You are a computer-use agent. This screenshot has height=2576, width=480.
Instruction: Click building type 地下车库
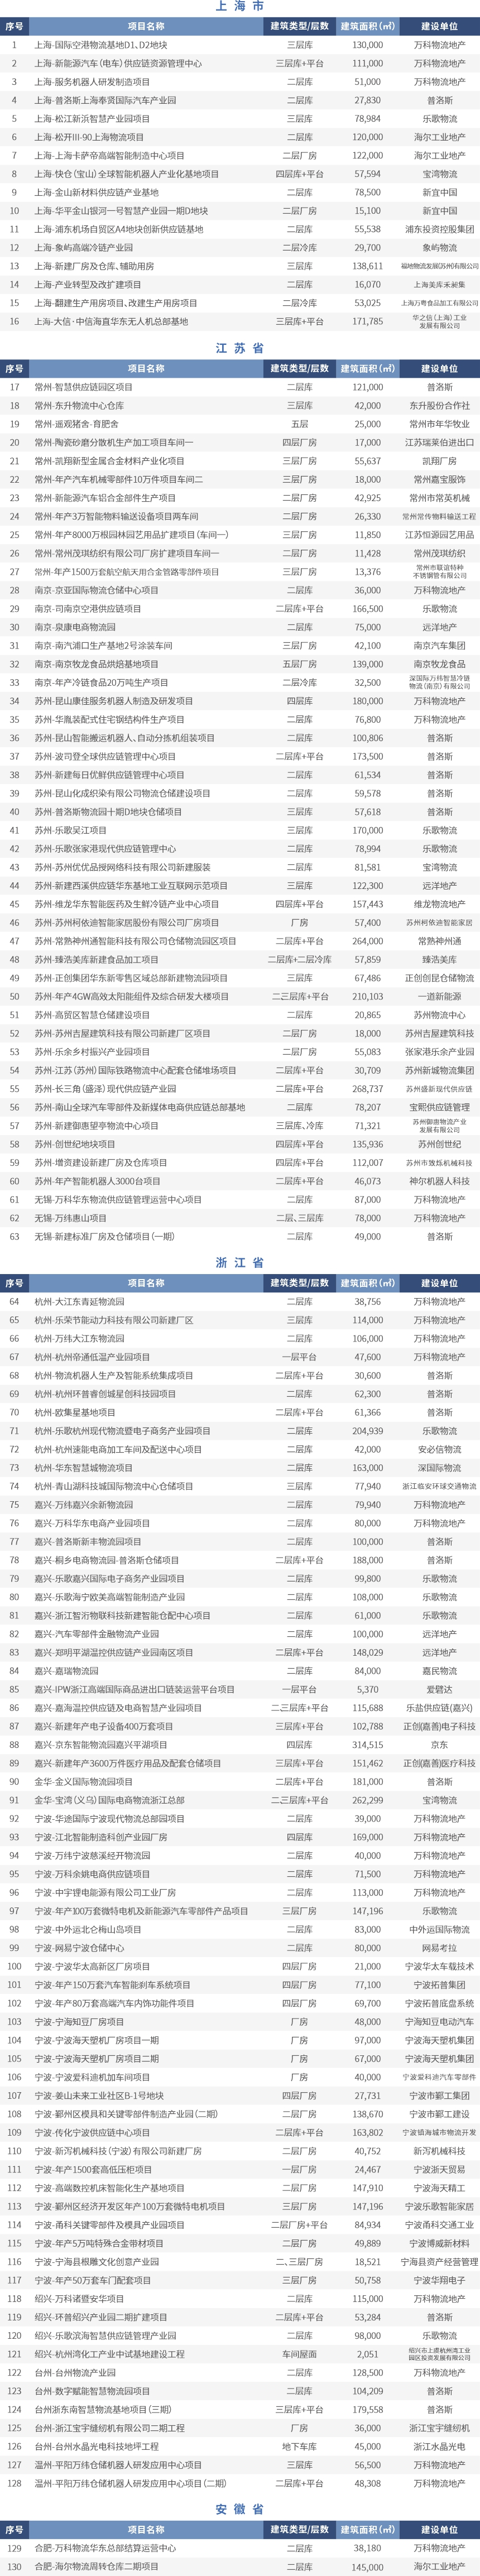point(300,2447)
